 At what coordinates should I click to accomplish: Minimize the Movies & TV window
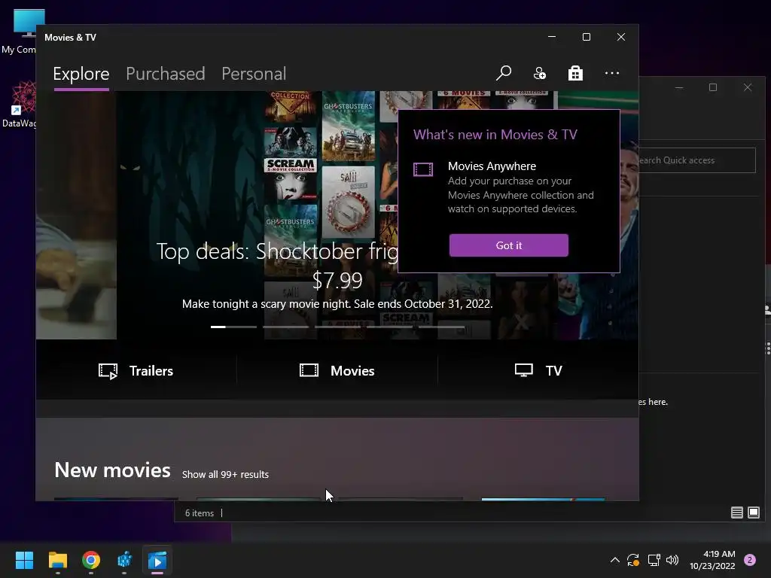tap(552, 37)
